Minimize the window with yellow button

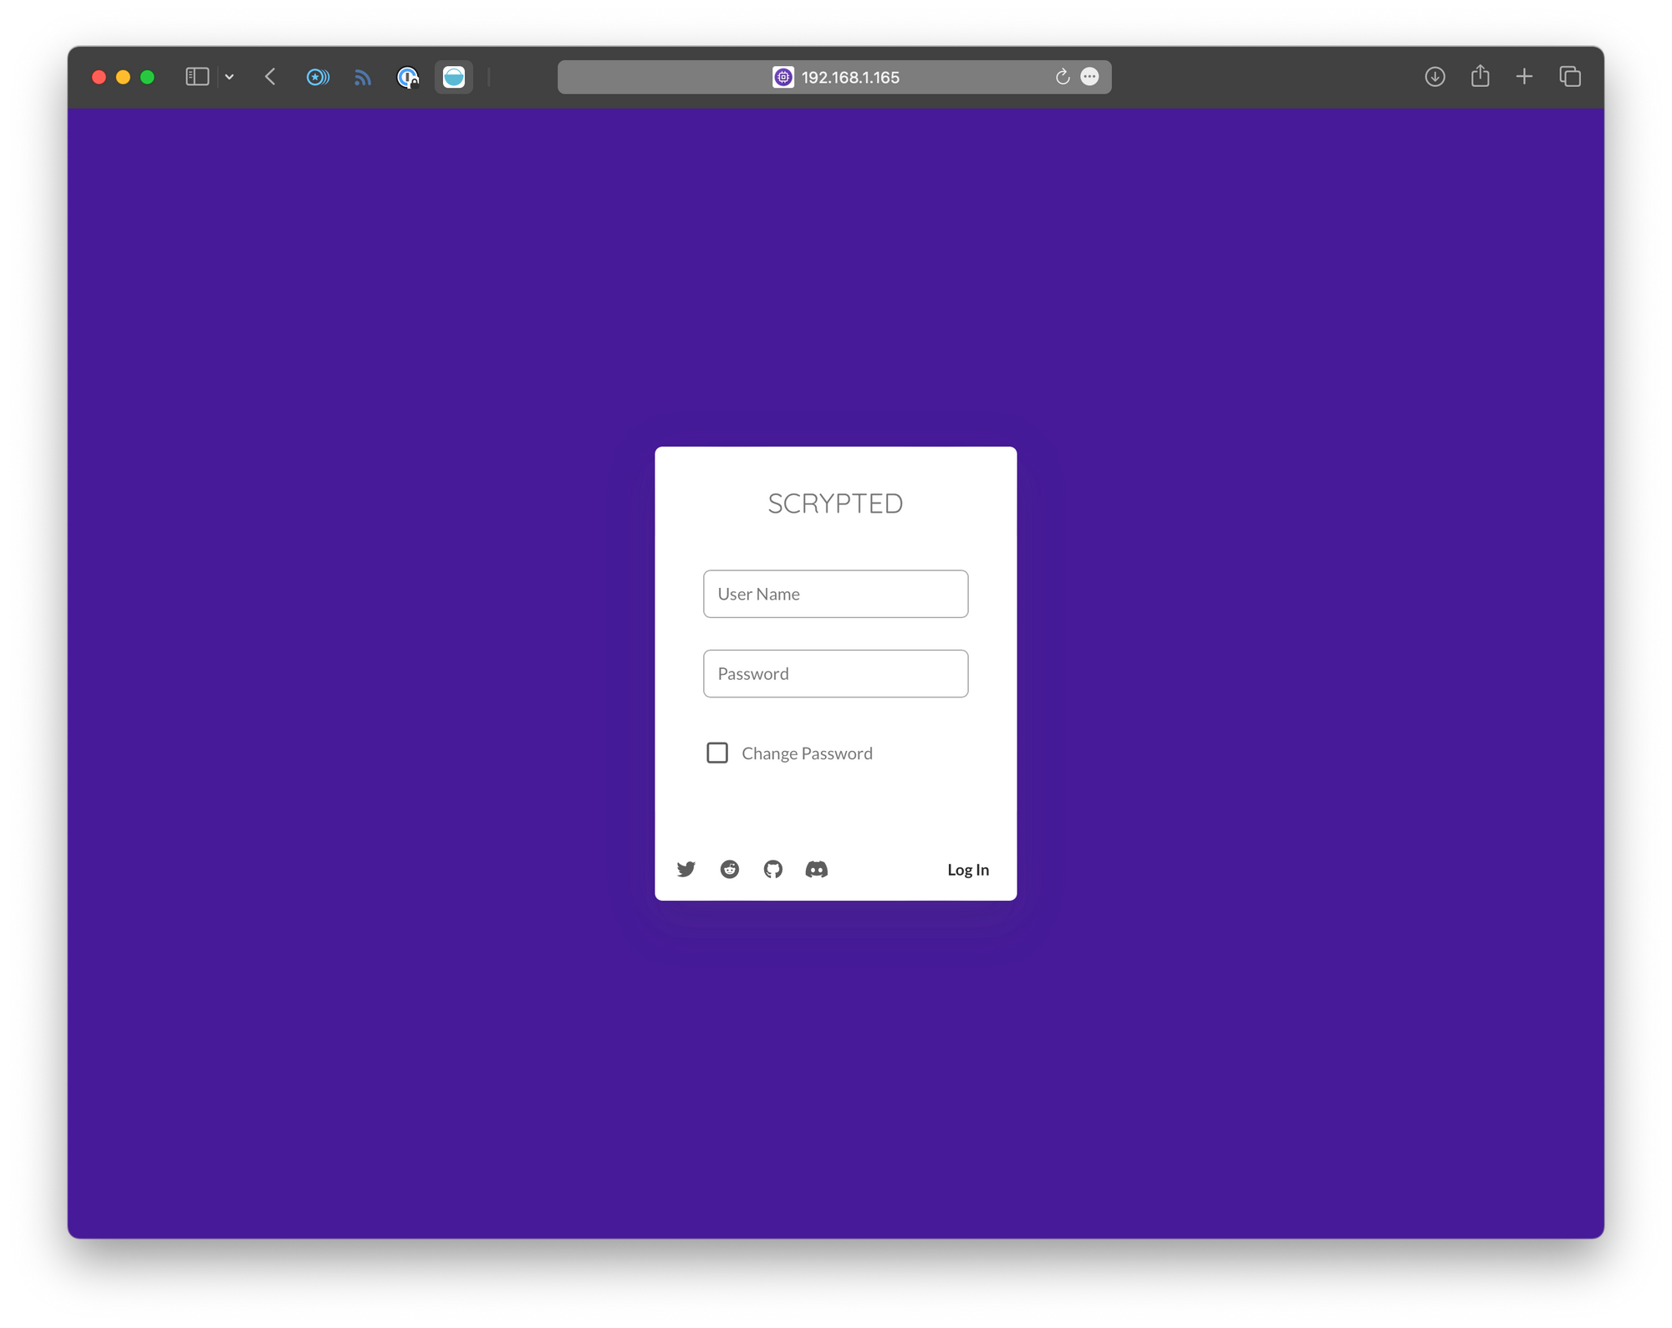pyautogui.click(x=123, y=77)
